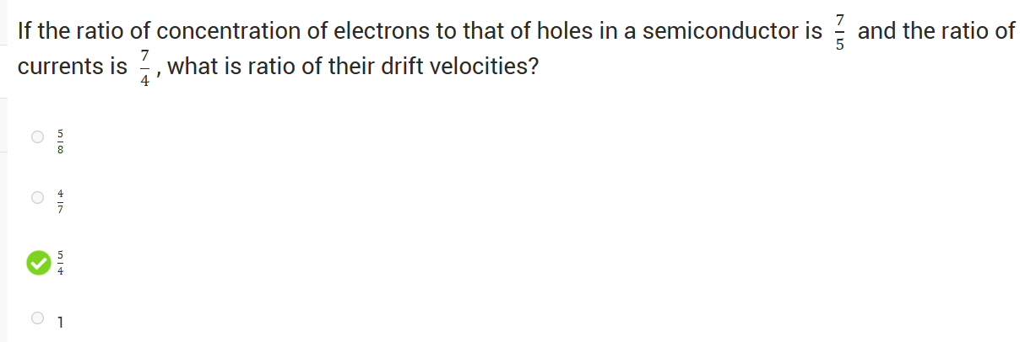Screen dimensions: 1036x342
Task: Choose the radio button beside answer 1
Action: click(x=37, y=318)
